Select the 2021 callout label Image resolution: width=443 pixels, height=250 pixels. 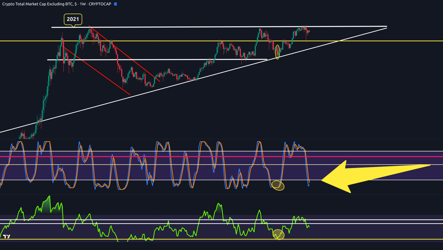(73, 19)
